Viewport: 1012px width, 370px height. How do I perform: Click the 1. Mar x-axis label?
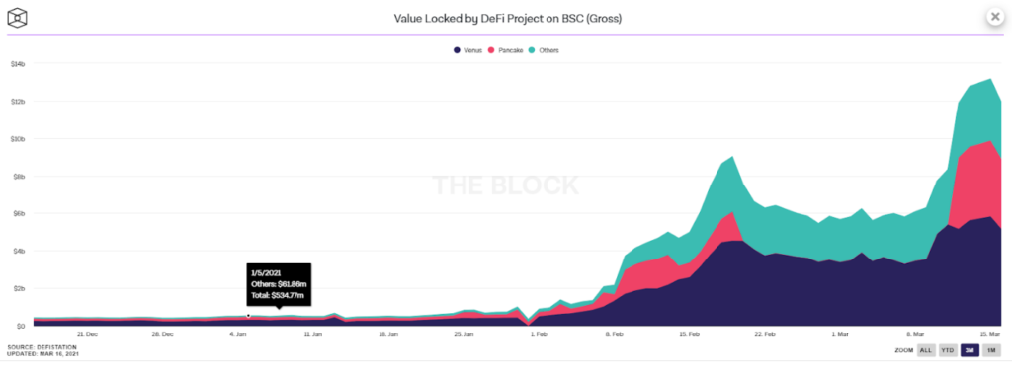[840, 334]
